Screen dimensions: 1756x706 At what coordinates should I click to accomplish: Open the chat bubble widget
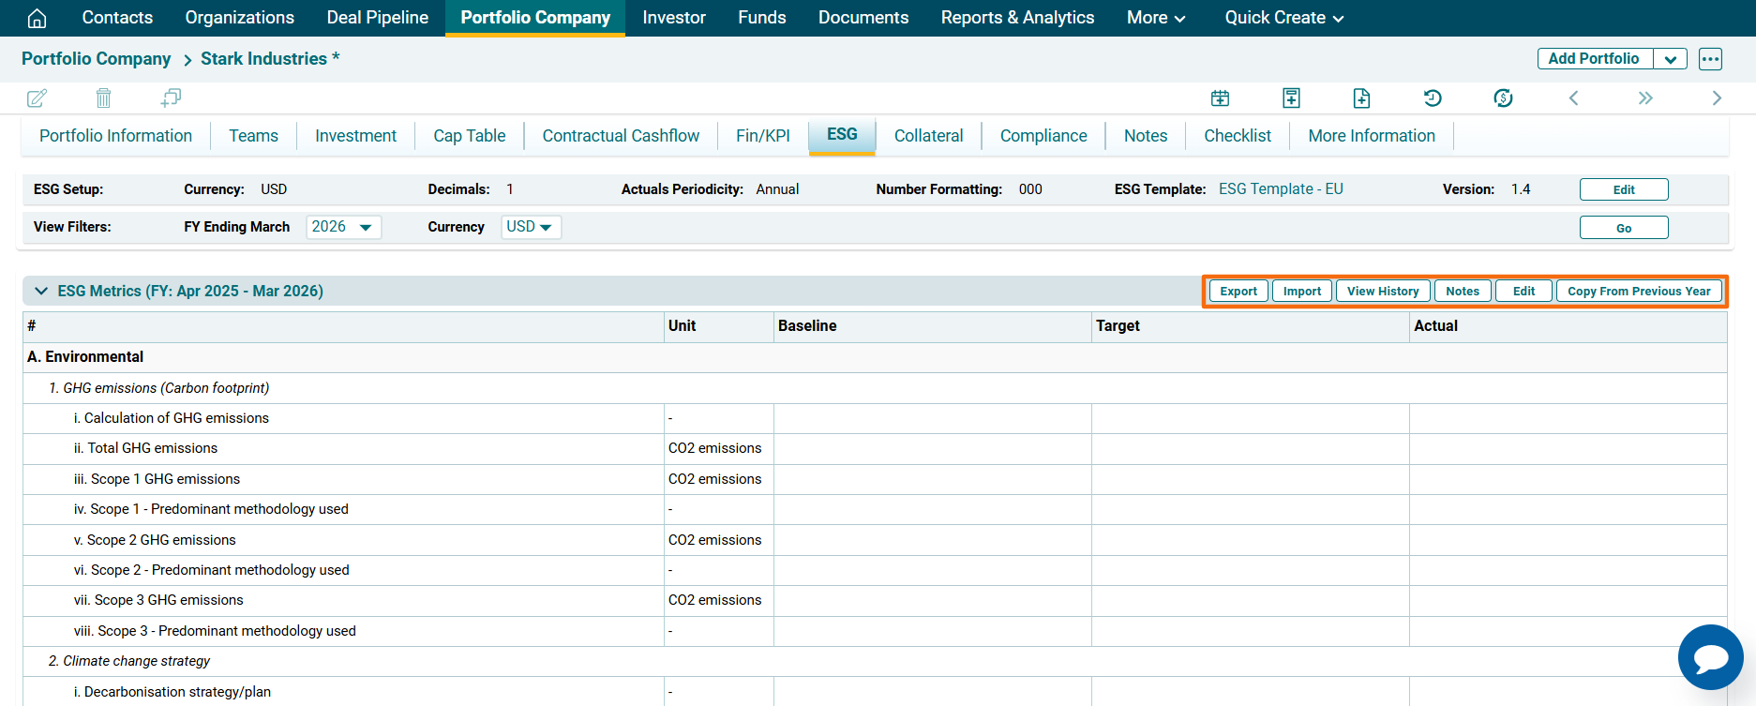point(1710,657)
